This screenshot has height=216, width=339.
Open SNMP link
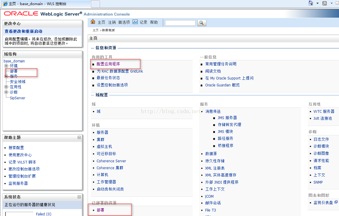click(318, 182)
